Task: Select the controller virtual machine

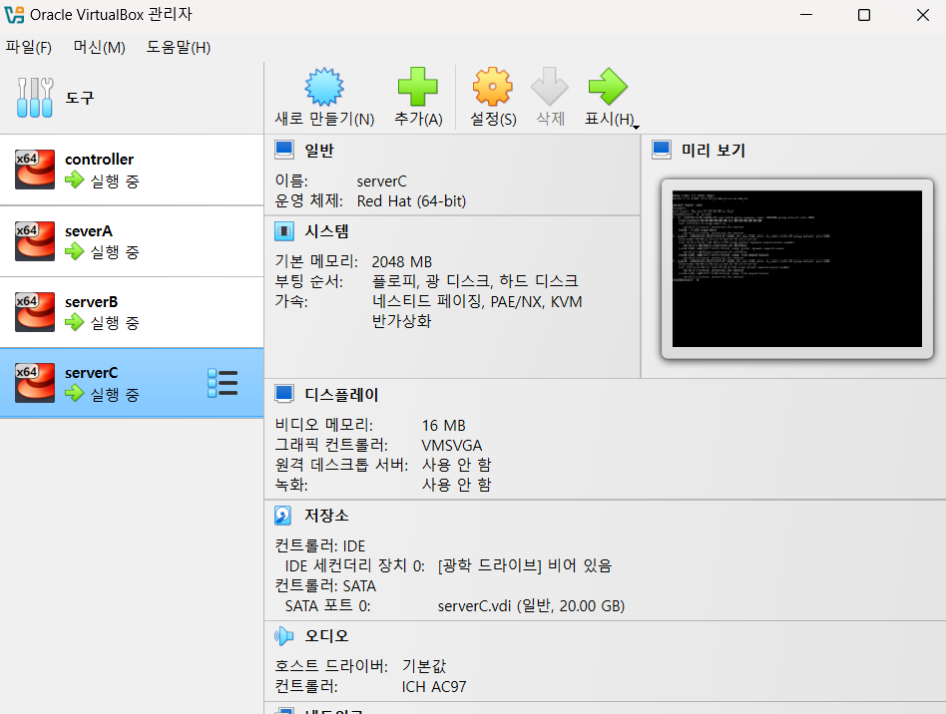Action: click(x=132, y=171)
